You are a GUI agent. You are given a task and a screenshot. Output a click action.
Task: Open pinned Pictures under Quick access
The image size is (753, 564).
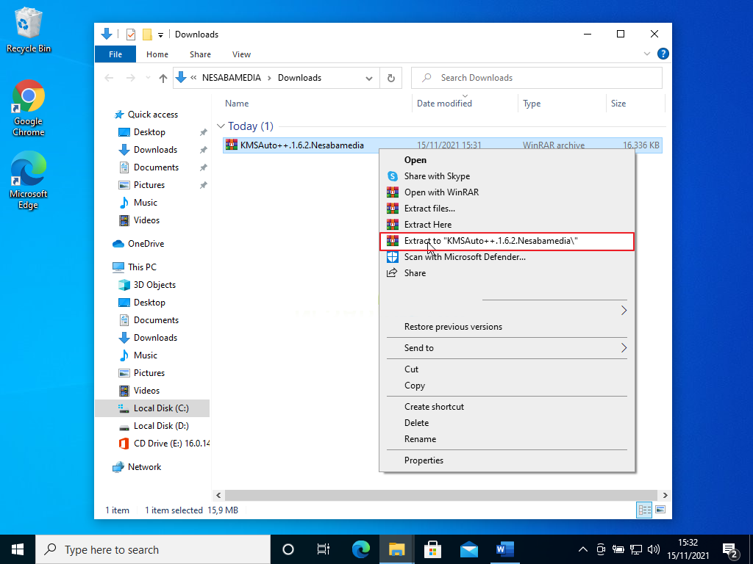click(149, 184)
